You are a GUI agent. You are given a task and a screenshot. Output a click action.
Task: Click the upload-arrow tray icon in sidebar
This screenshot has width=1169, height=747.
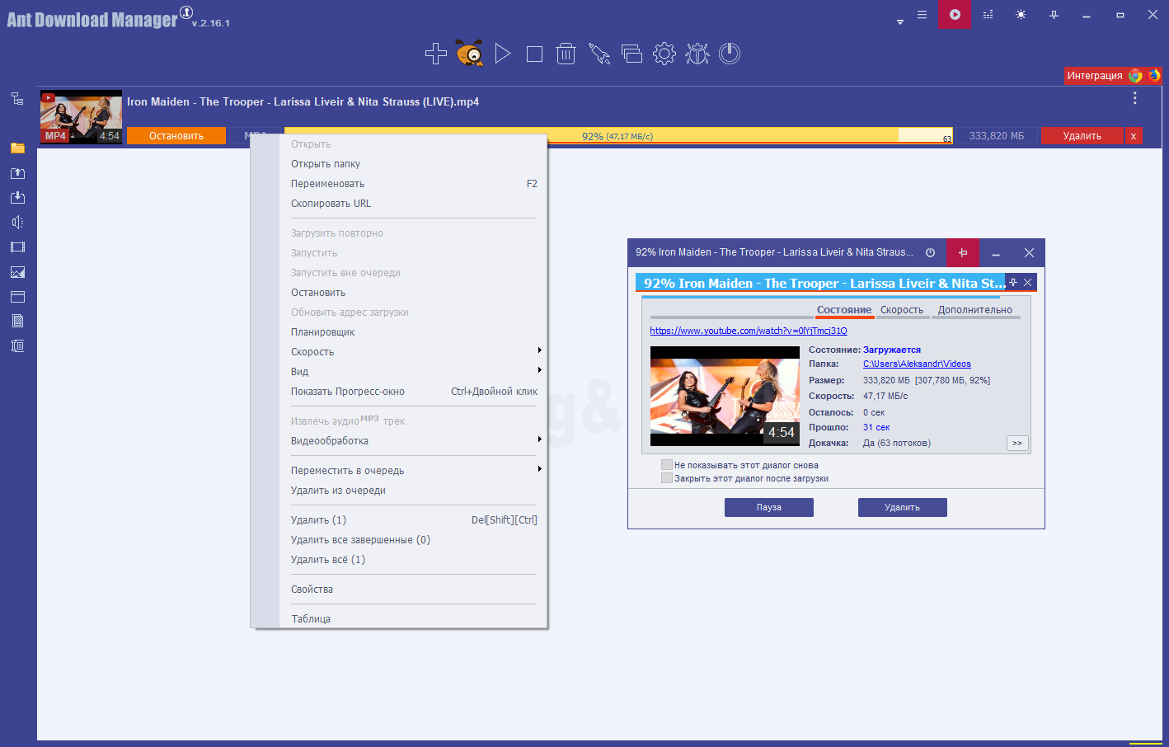17,173
